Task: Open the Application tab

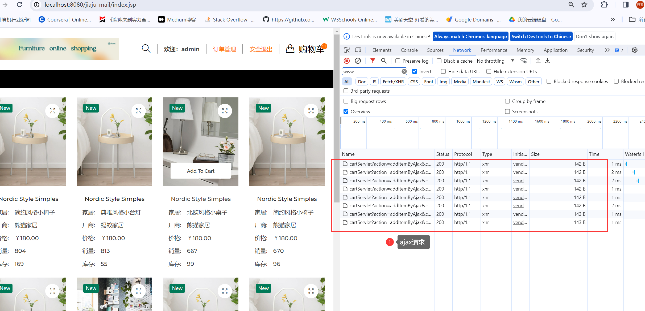Action: [x=556, y=50]
